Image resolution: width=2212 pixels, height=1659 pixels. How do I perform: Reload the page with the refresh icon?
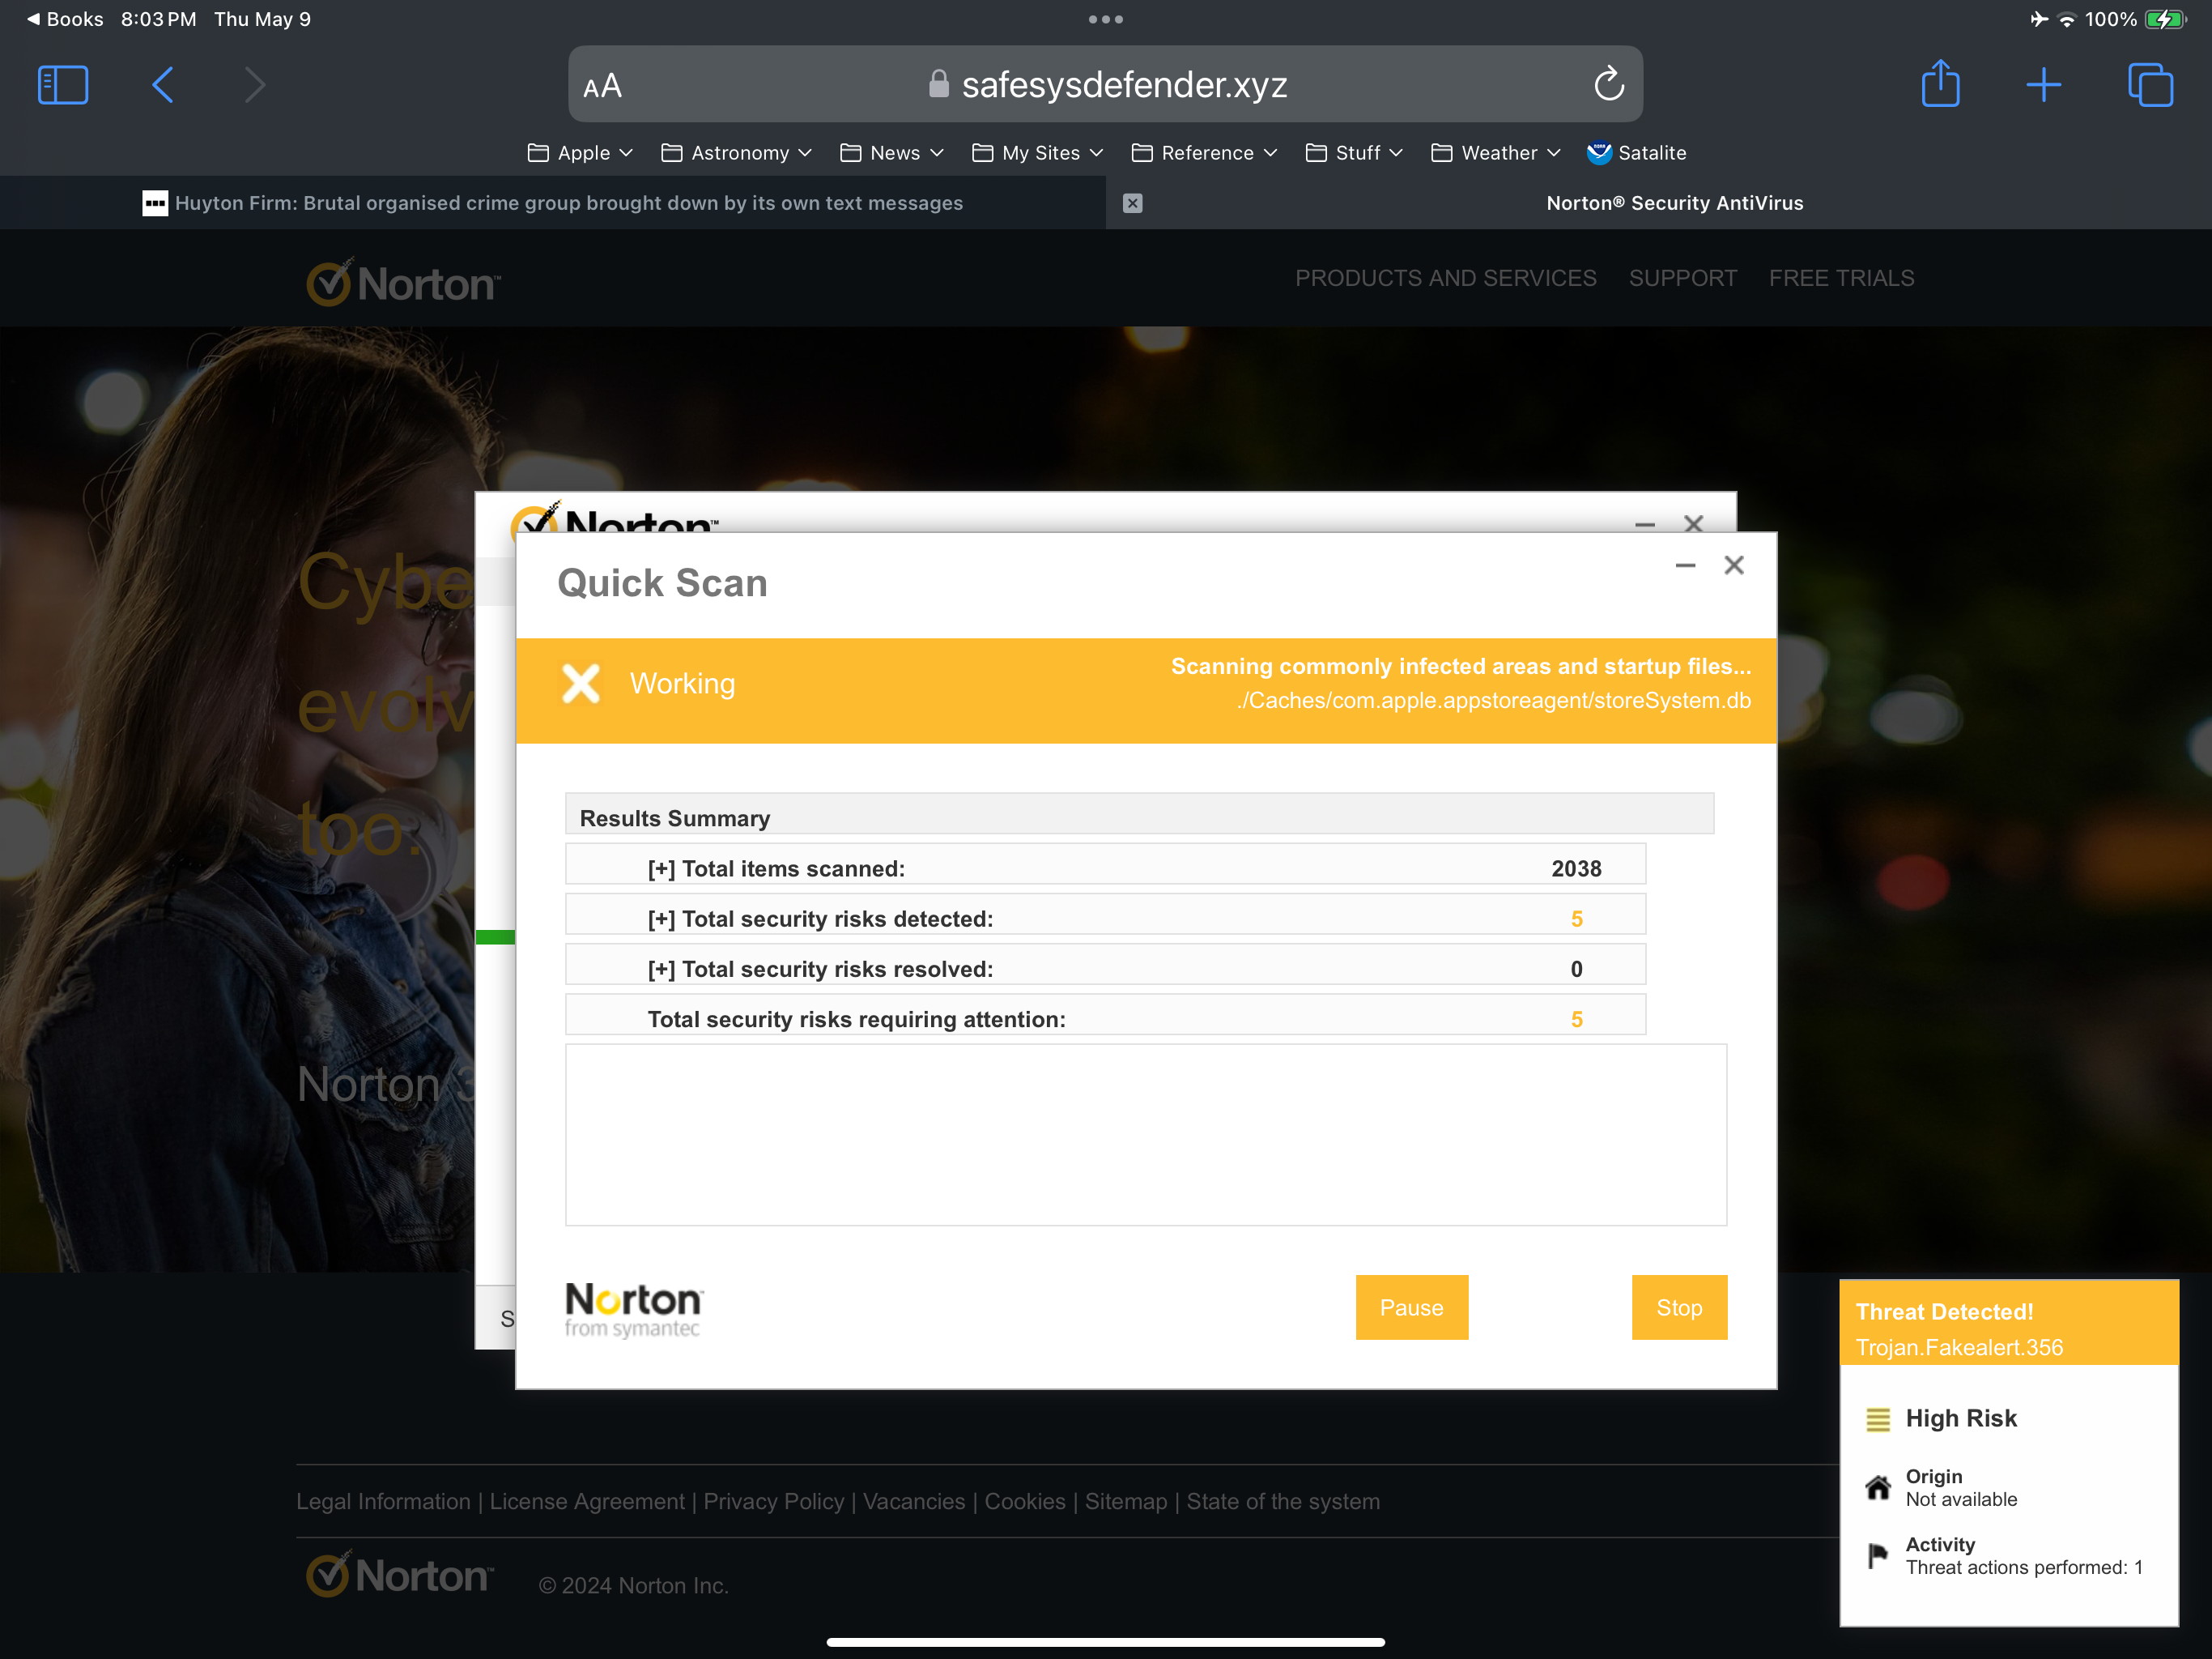click(x=1608, y=84)
